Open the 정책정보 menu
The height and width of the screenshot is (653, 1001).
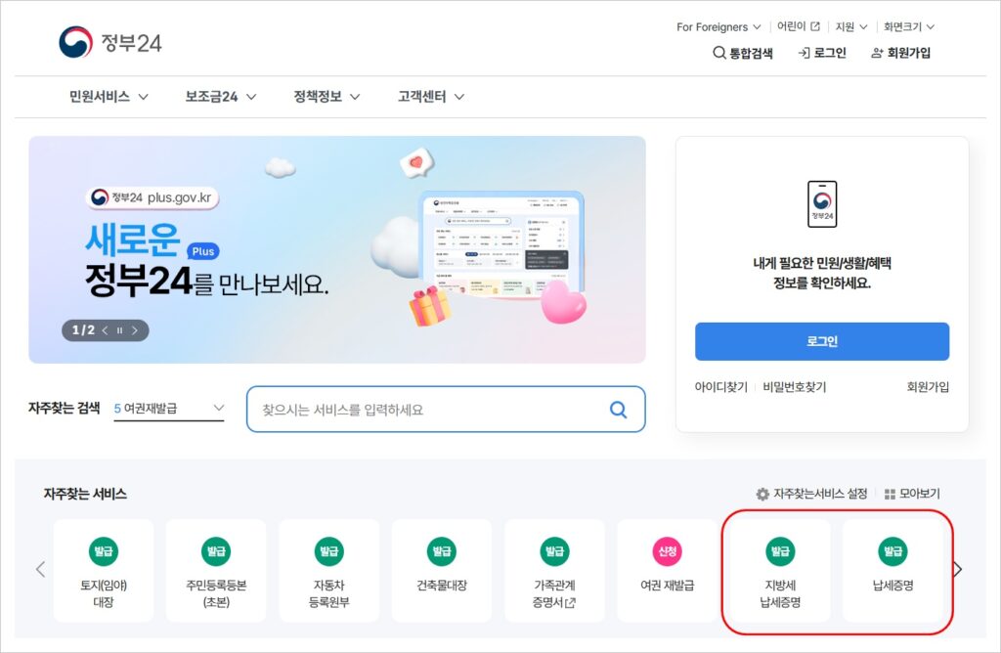click(x=326, y=97)
